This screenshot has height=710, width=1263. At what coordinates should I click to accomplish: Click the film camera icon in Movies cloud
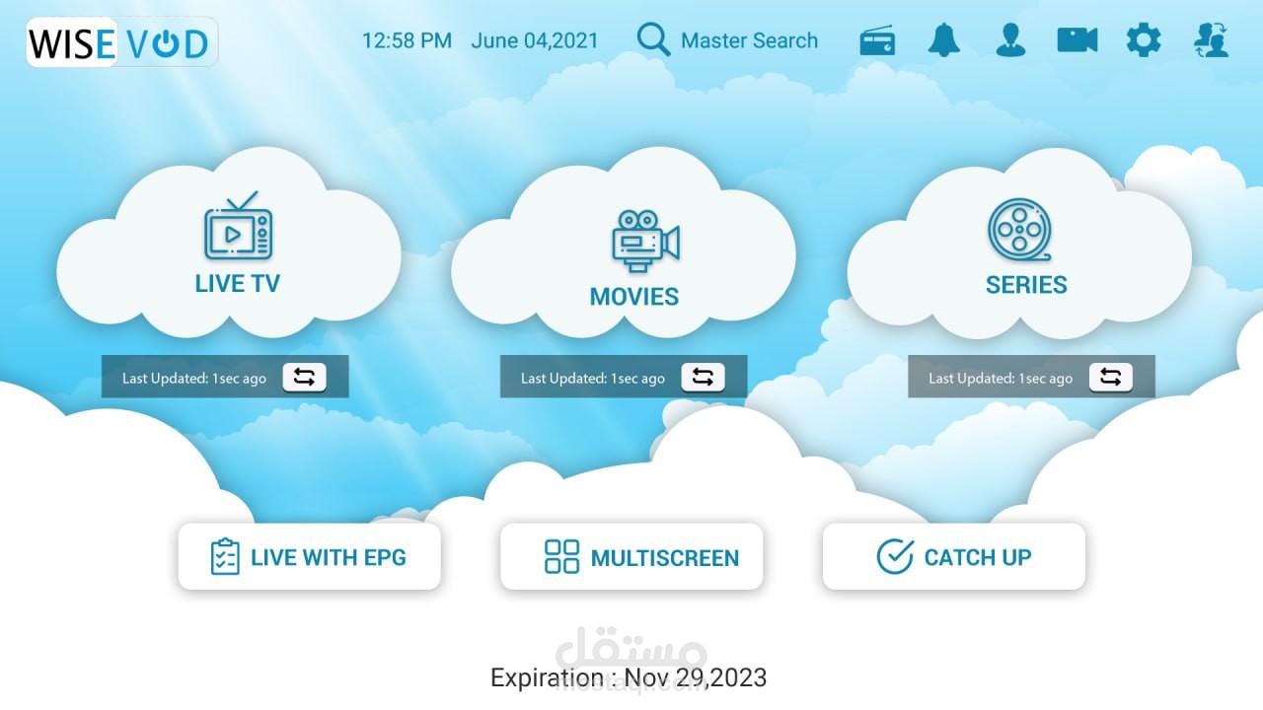(x=645, y=241)
